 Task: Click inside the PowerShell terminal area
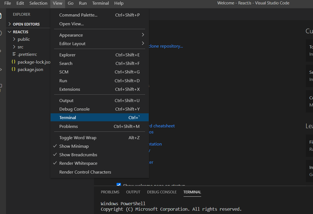[x=203, y=206]
